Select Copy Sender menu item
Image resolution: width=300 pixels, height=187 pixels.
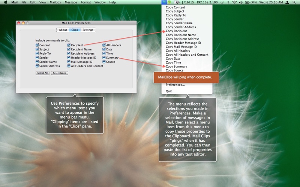(x=187, y=19)
